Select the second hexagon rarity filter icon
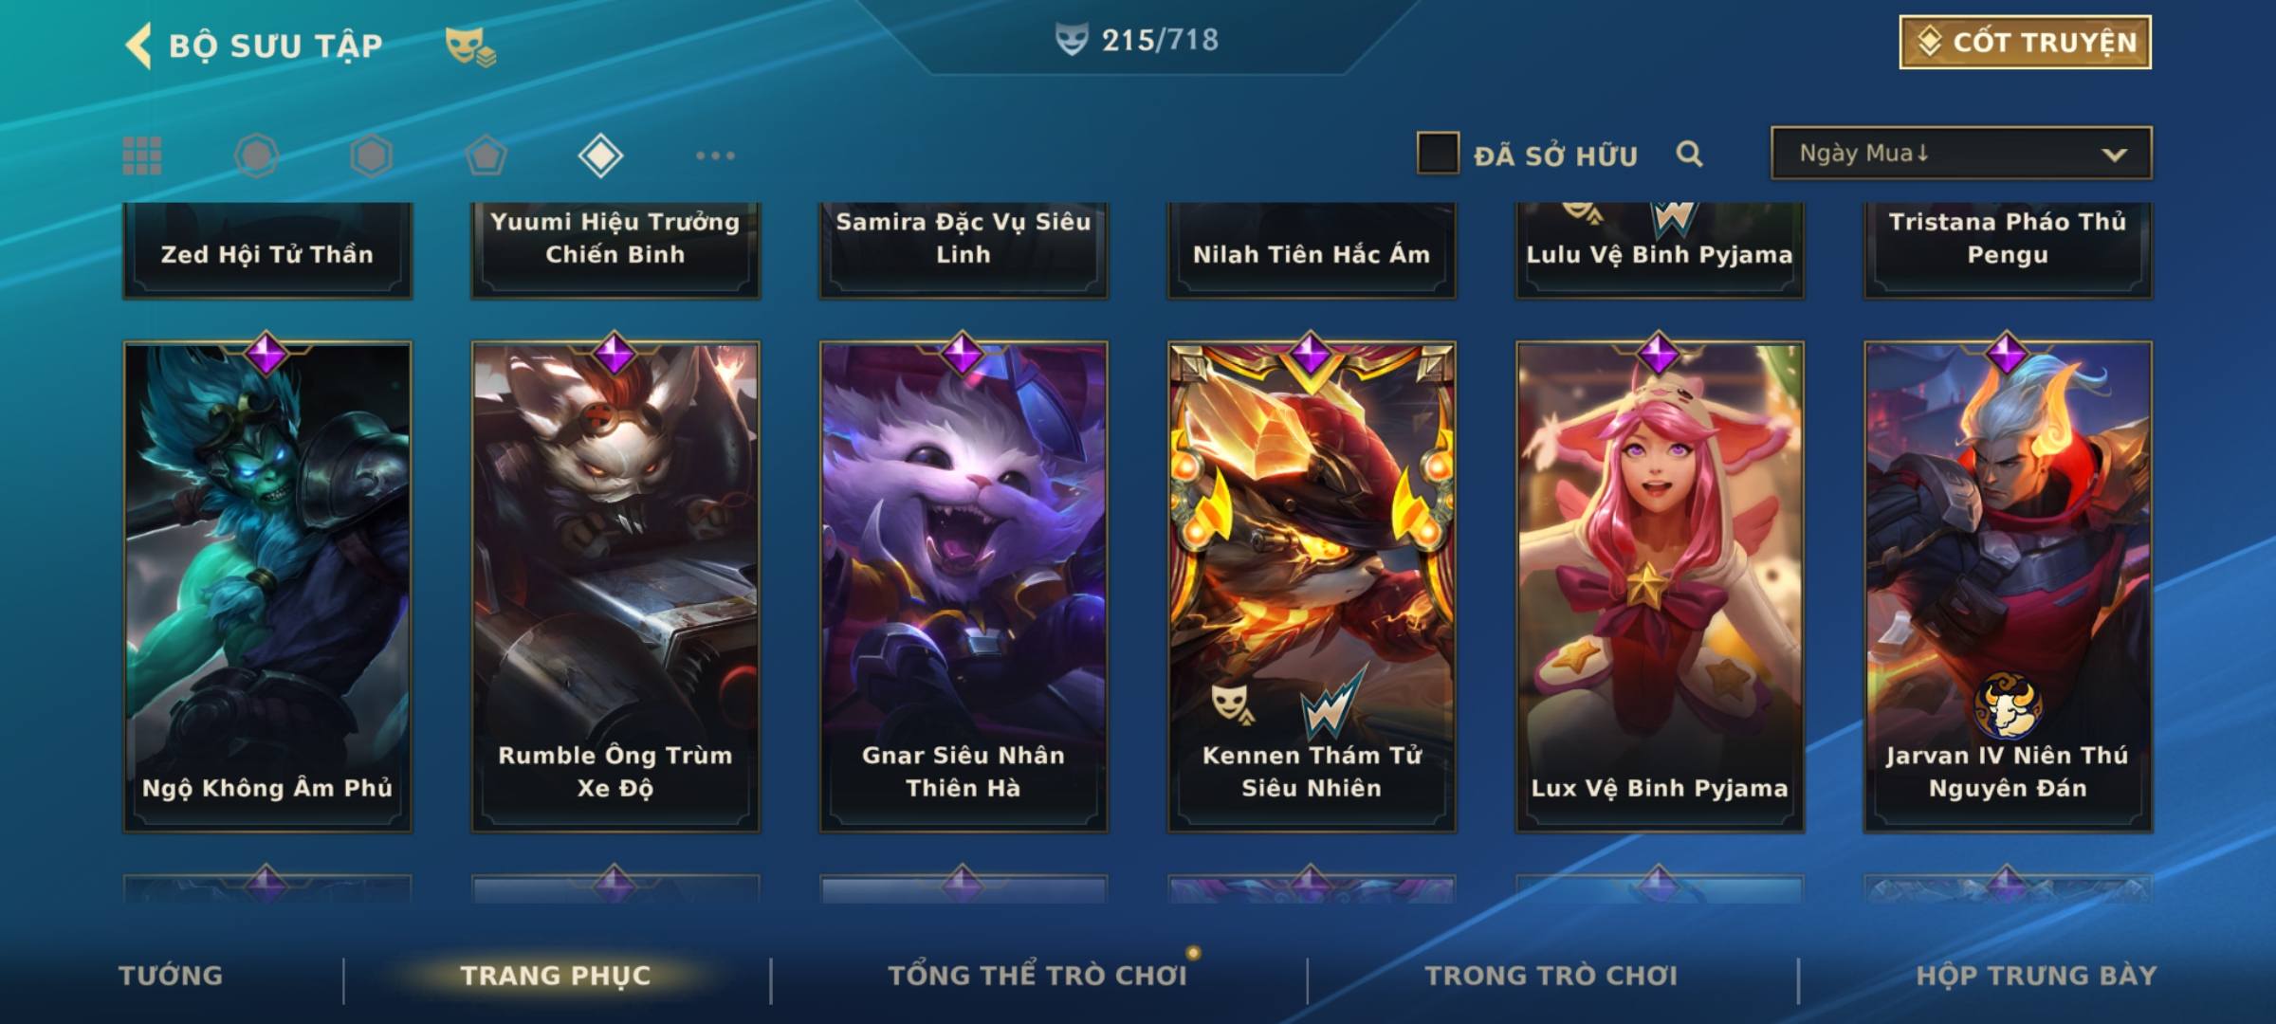Screen dimensions: 2276x1024 (371, 155)
